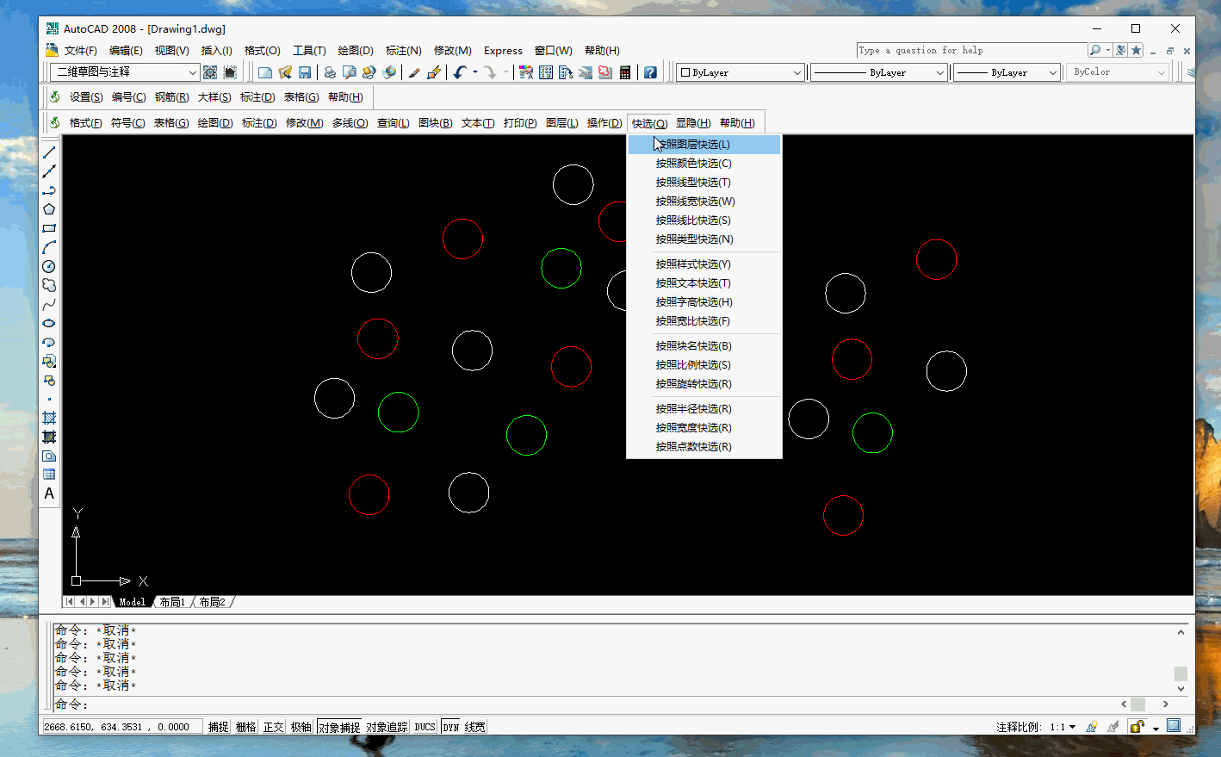Expand the arrow beside the toolbar lock icon
This screenshot has width=1221, height=757.
point(1156,729)
